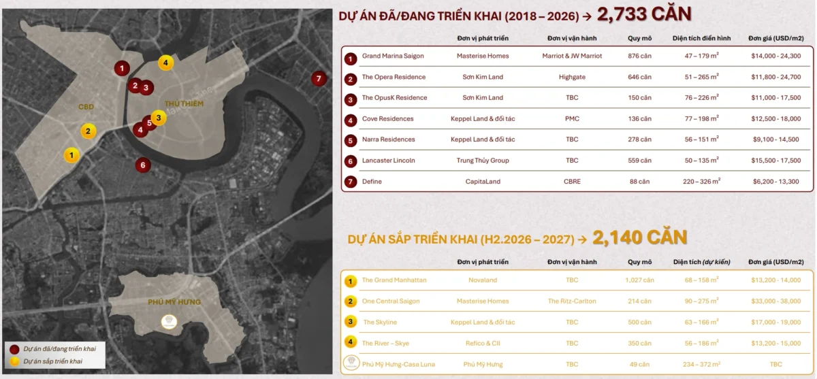Click the 'Refico & CII' developer cell
The height and width of the screenshot is (379, 817).
[x=483, y=343]
